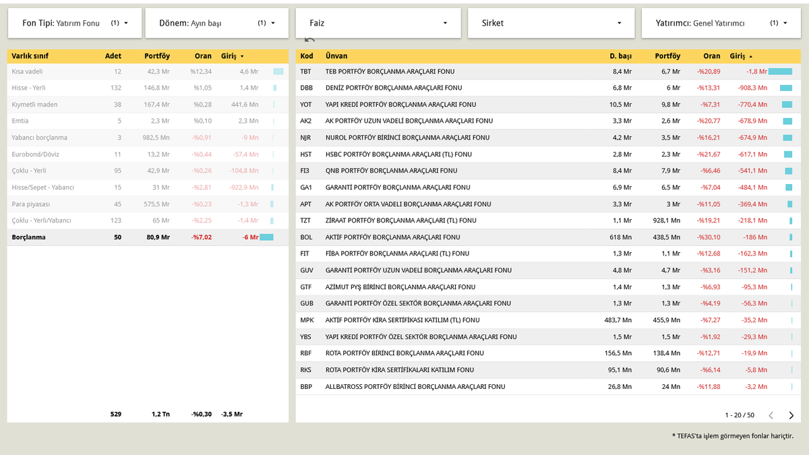Select the Eurobond/Döviz row
Image resolution: width=809 pixels, height=455 pixels.
[148, 154]
